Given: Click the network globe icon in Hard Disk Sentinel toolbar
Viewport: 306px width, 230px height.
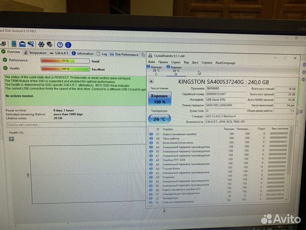Looking at the screenshot, I should click(x=31, y=44).
